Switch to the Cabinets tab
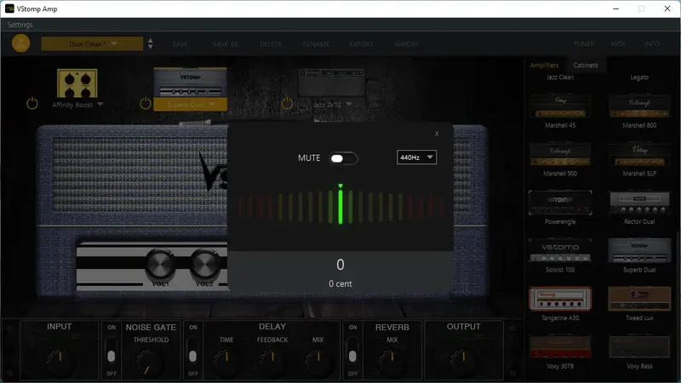The height and width of the screenshot is (383, 681). pyautogui.click(x=586, y=66)
